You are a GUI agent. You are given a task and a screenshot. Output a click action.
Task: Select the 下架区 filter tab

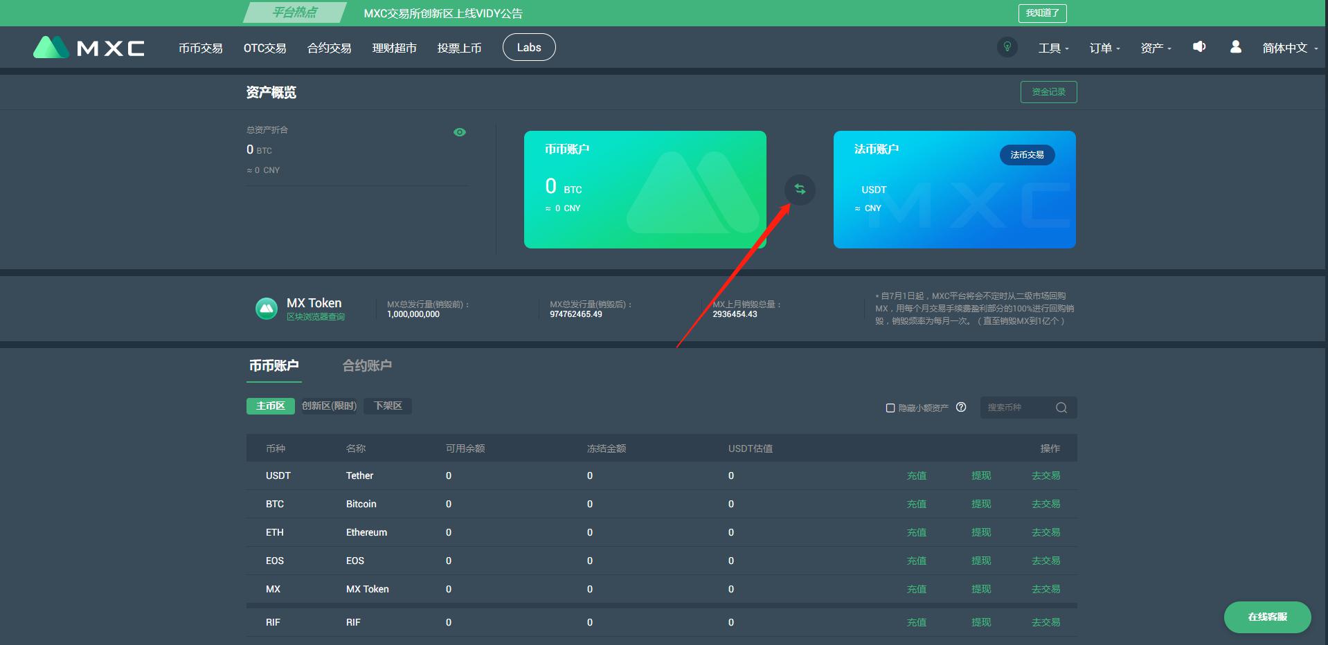(388, 406)
